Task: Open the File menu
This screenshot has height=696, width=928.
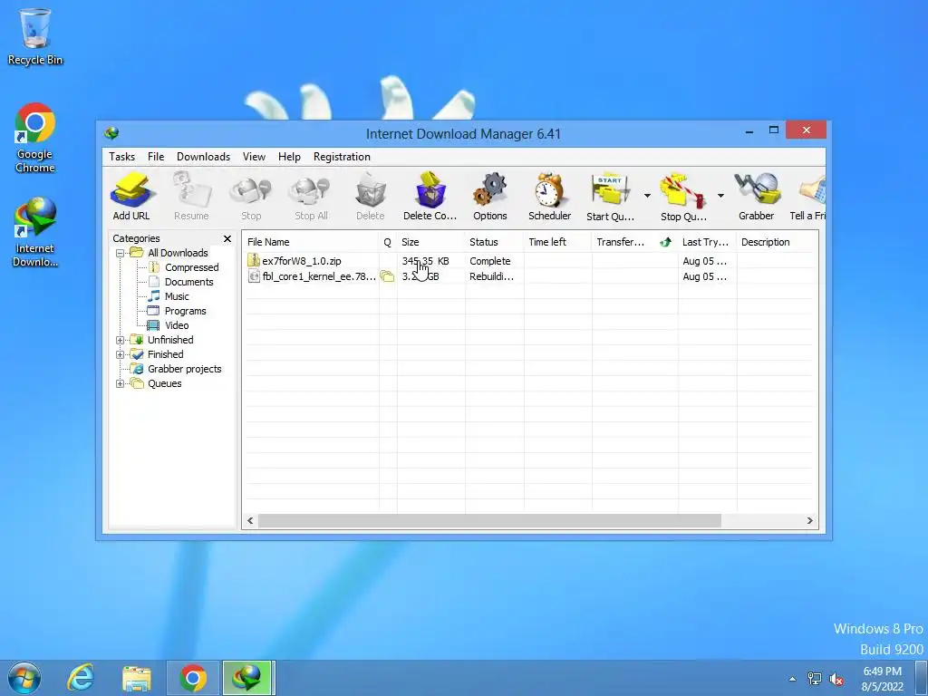Action: pyautogui.click(x=156, y=157)
